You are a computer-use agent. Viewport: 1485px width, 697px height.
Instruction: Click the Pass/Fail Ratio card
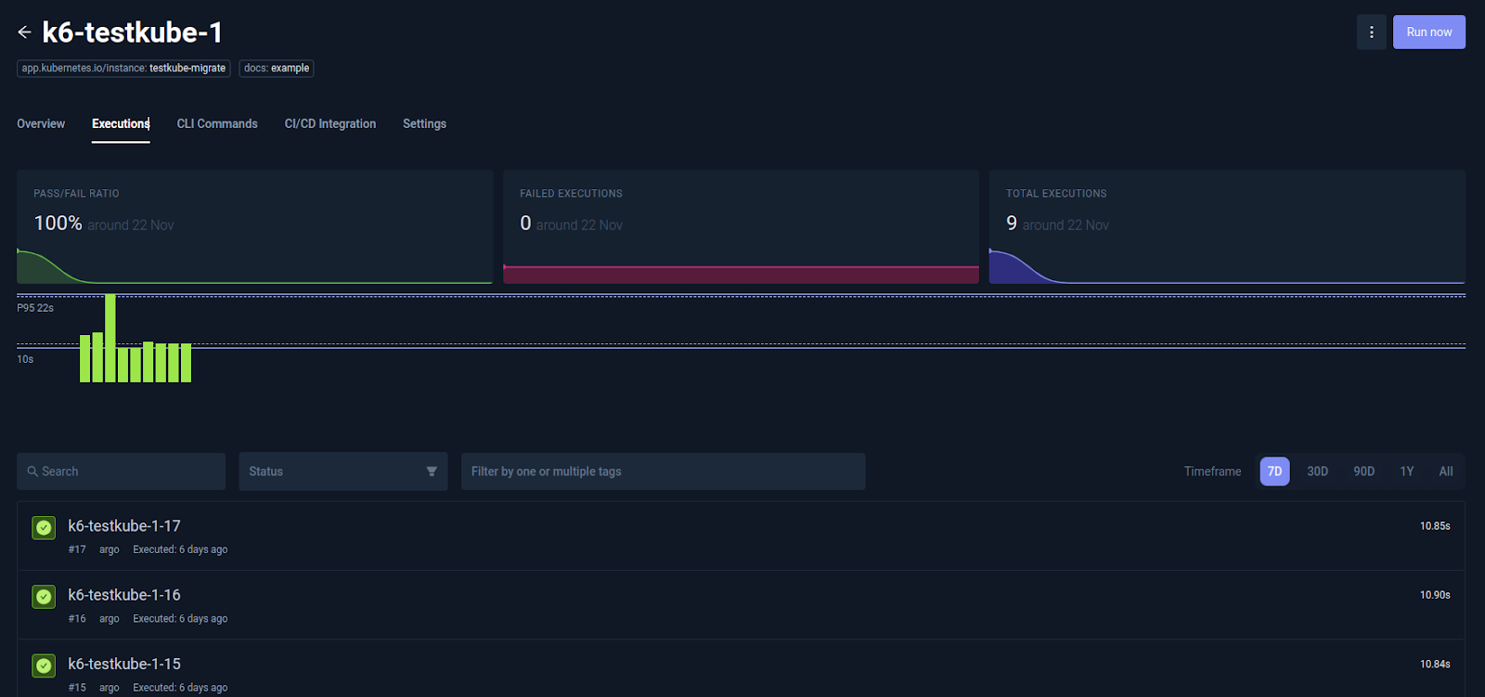[254, 226]
